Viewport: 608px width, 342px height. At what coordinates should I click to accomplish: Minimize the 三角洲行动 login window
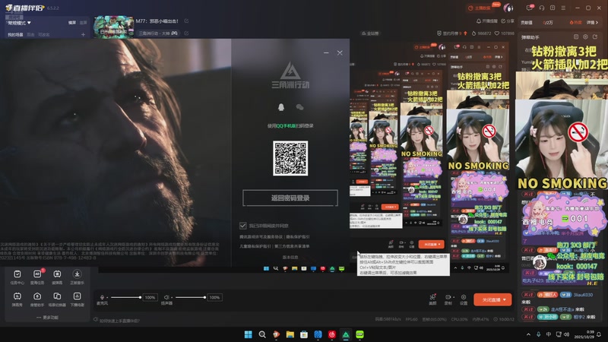(326, 52)
